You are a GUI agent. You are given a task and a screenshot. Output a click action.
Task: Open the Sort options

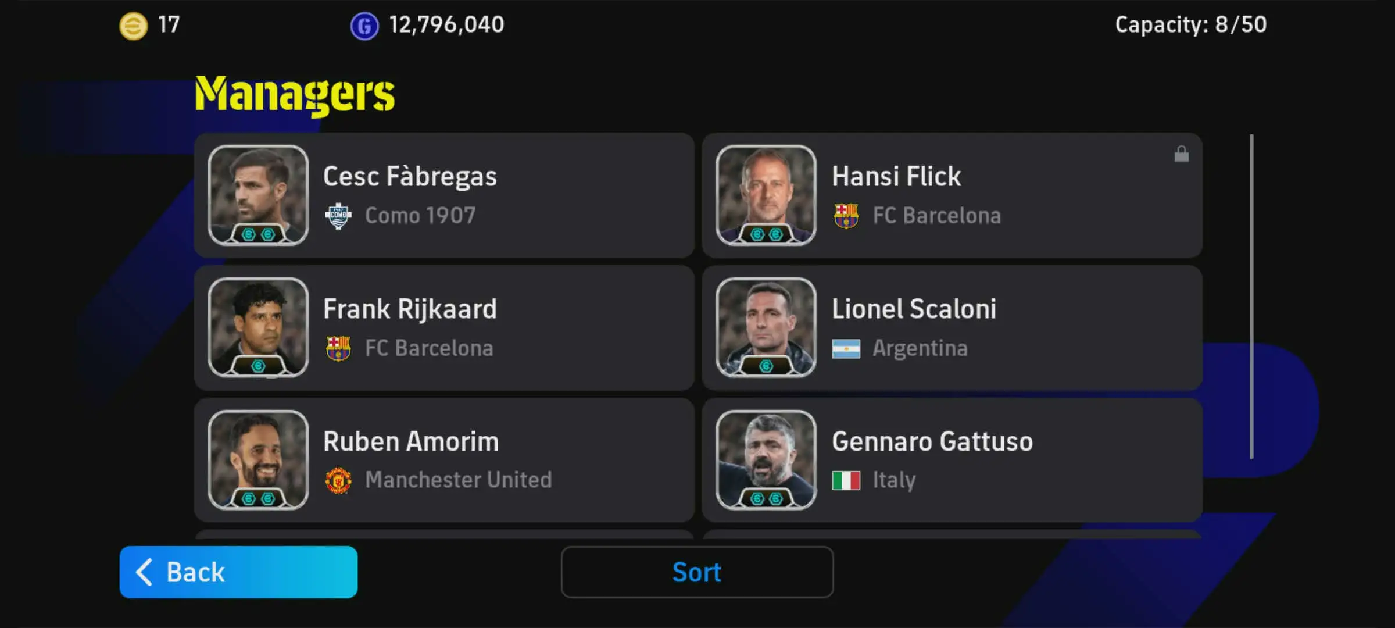[x=697, y=572]
